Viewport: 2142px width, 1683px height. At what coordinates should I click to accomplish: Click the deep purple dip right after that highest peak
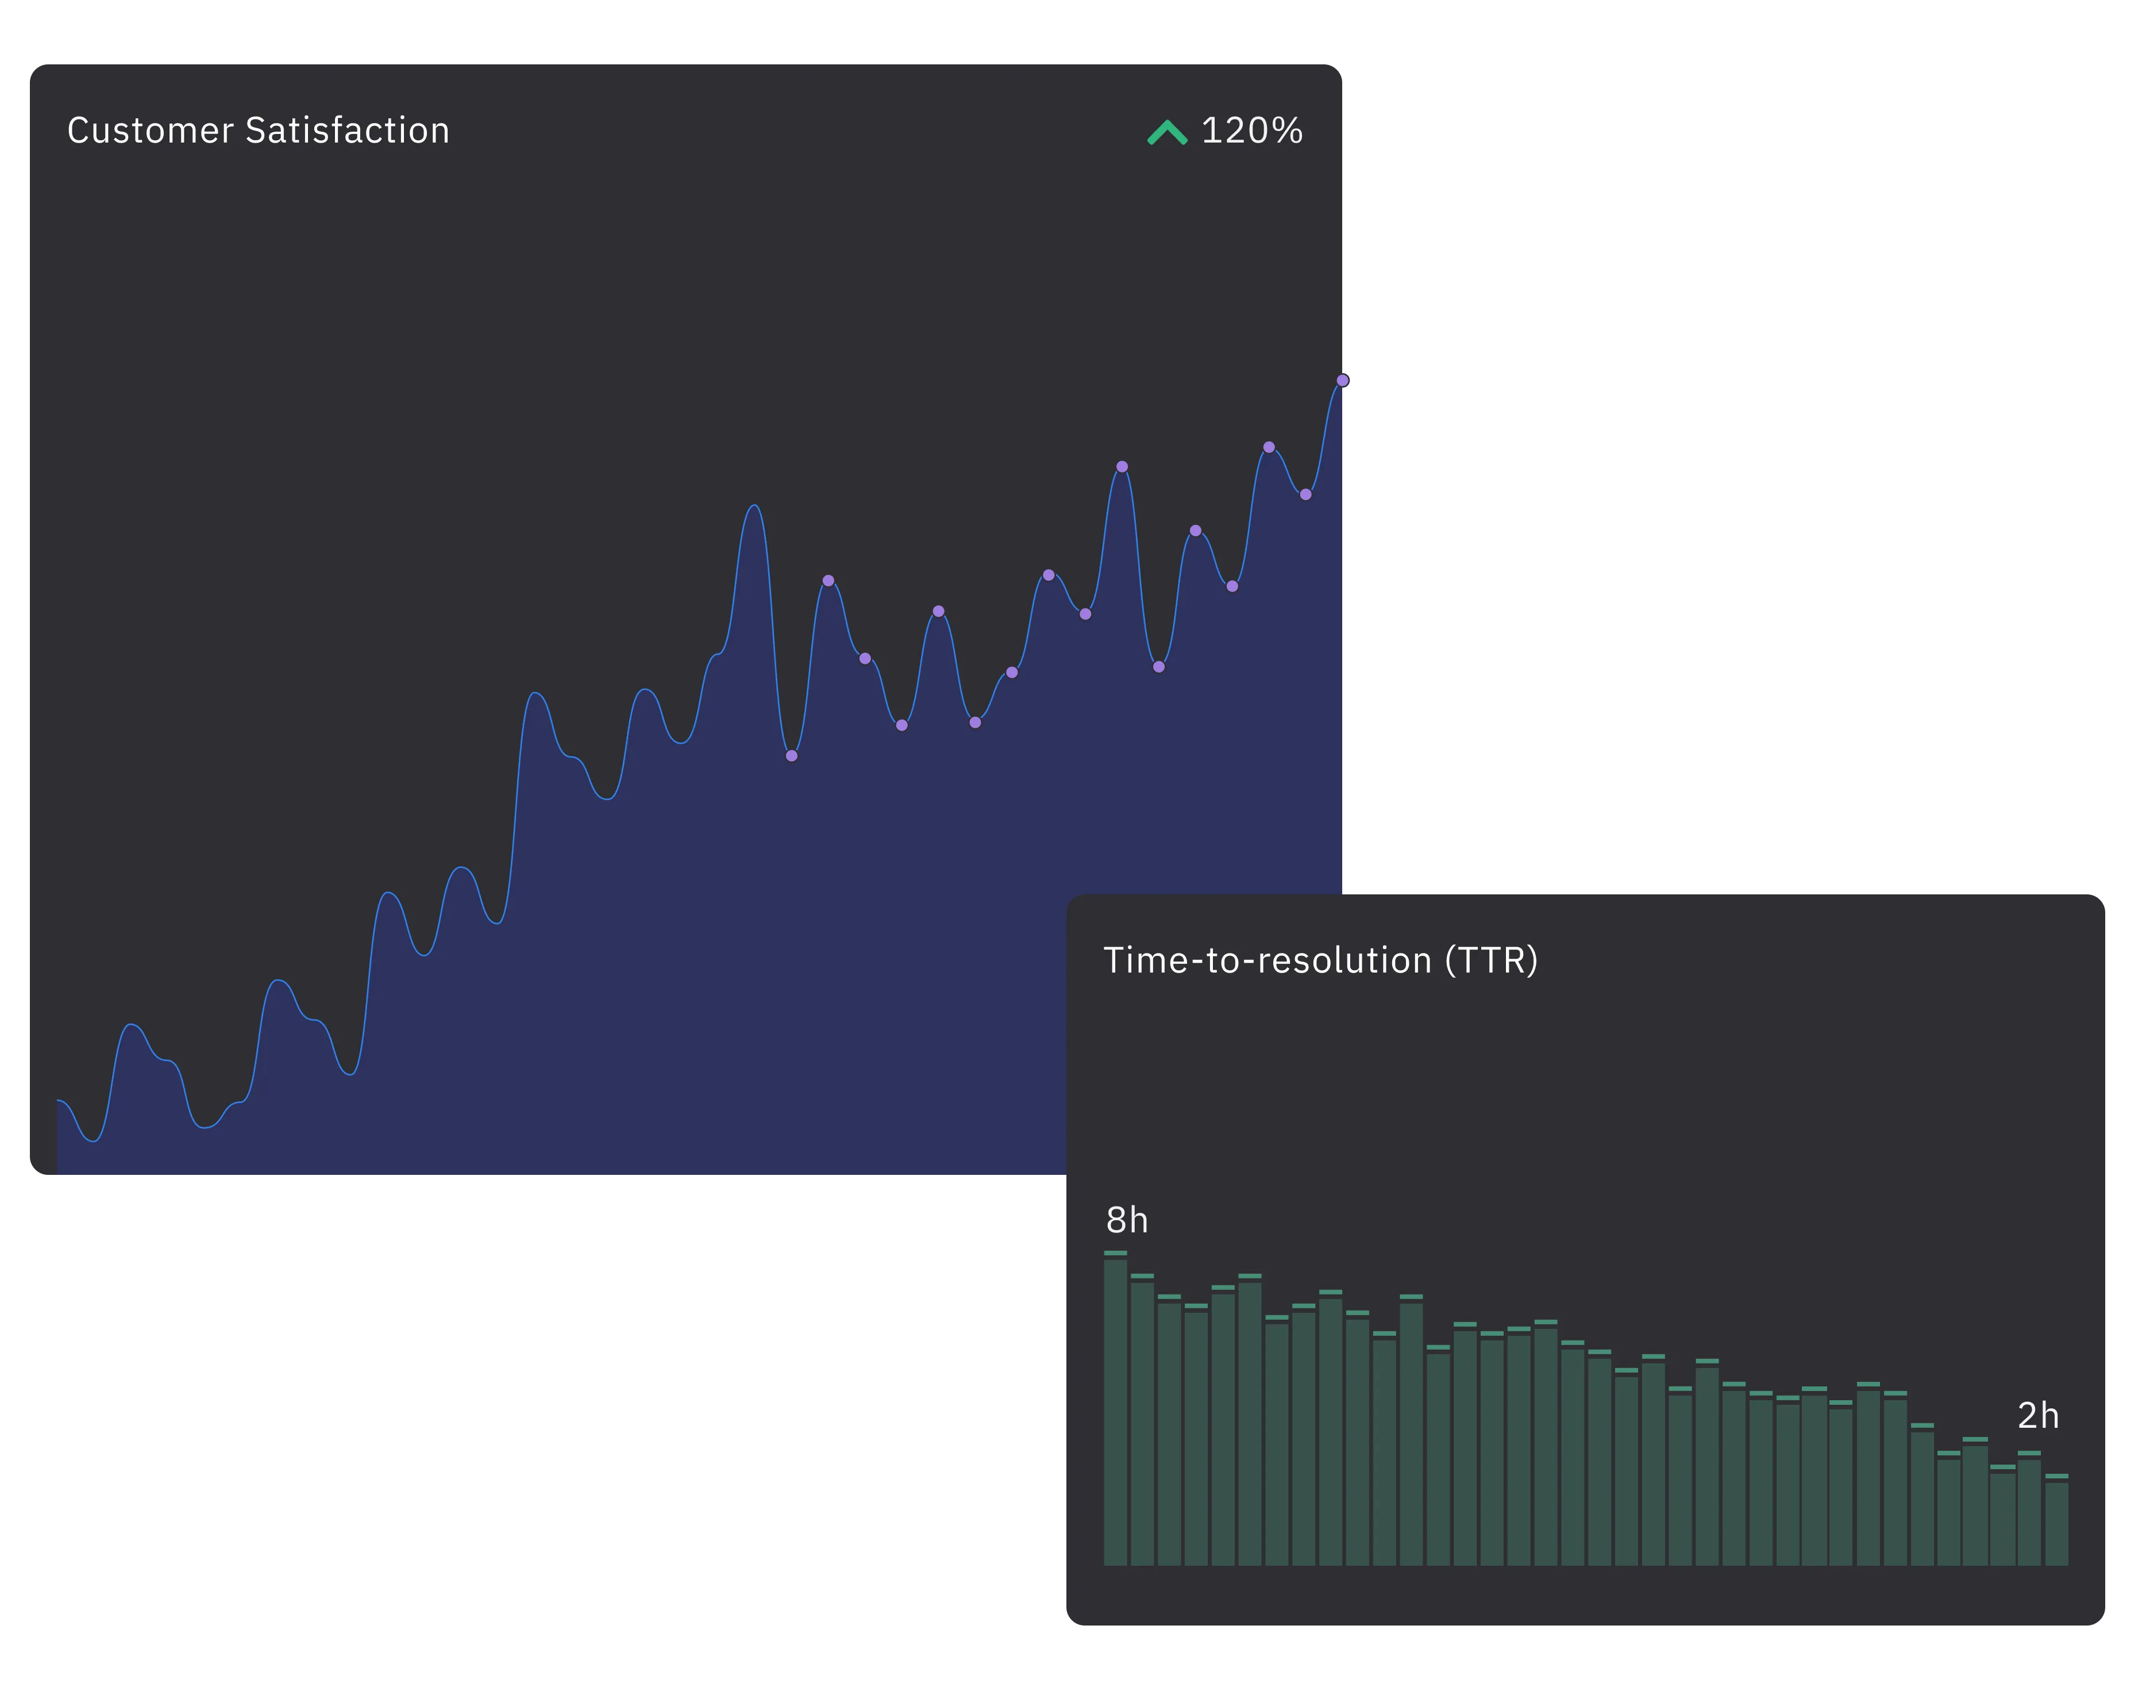coord(1159,667)
